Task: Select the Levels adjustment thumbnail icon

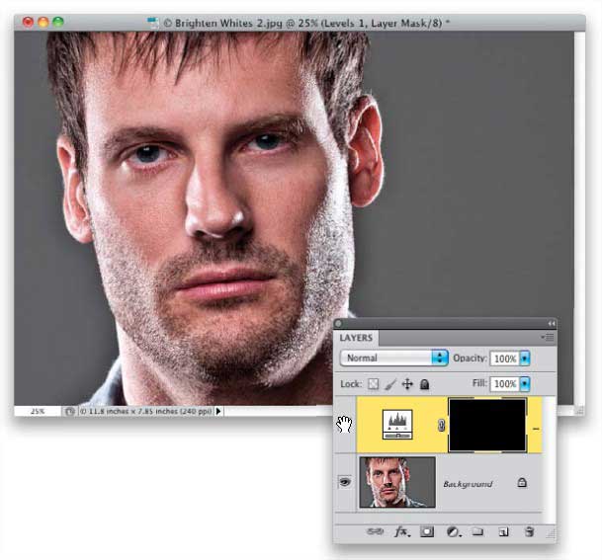Action: point(397,425)
